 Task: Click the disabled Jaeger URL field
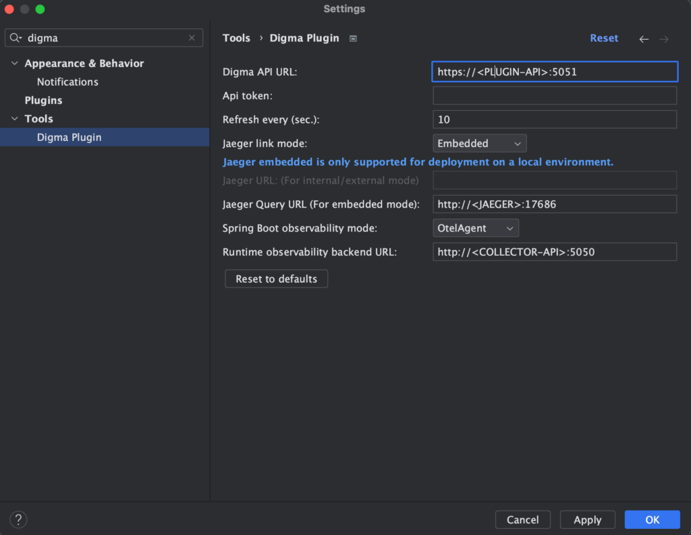(555, 180)
